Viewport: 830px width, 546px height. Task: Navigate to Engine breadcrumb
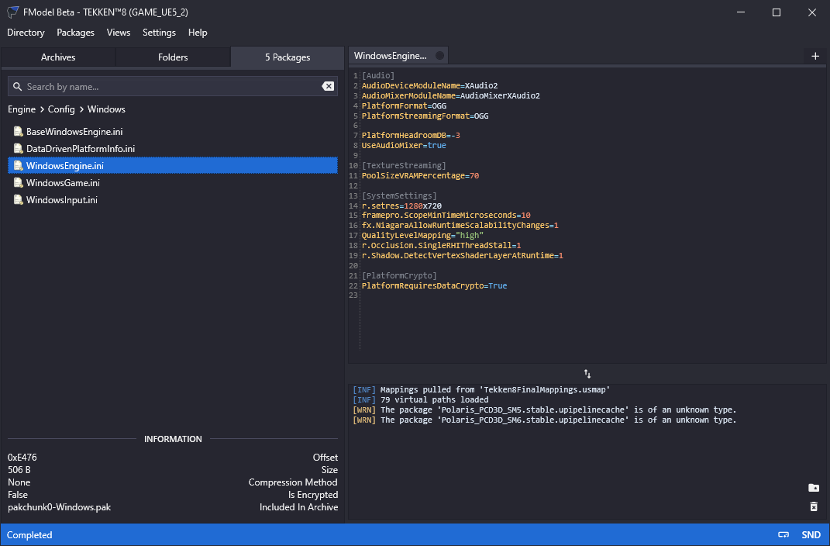click(22, 109)
